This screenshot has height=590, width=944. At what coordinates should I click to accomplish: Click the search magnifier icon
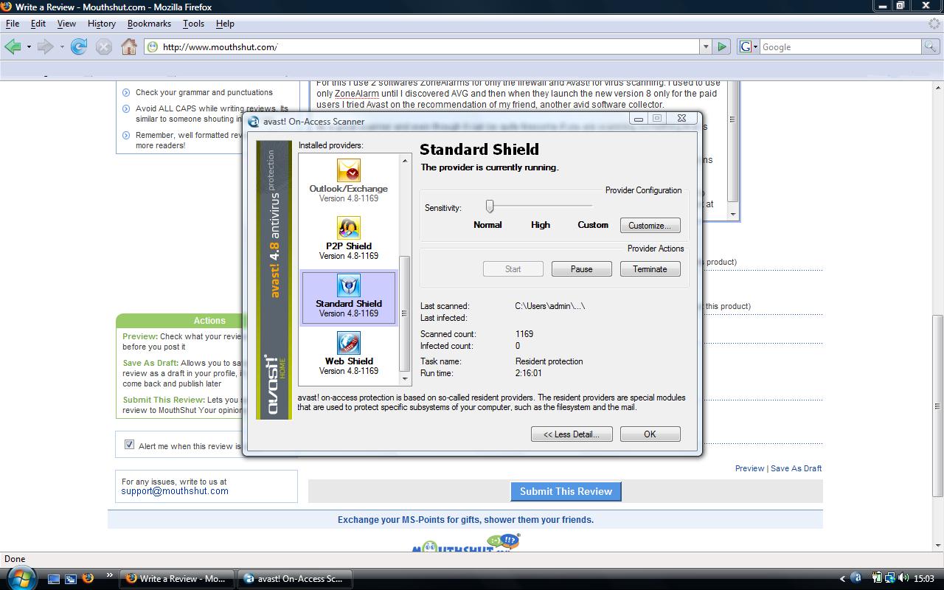(x=930, y=46)
